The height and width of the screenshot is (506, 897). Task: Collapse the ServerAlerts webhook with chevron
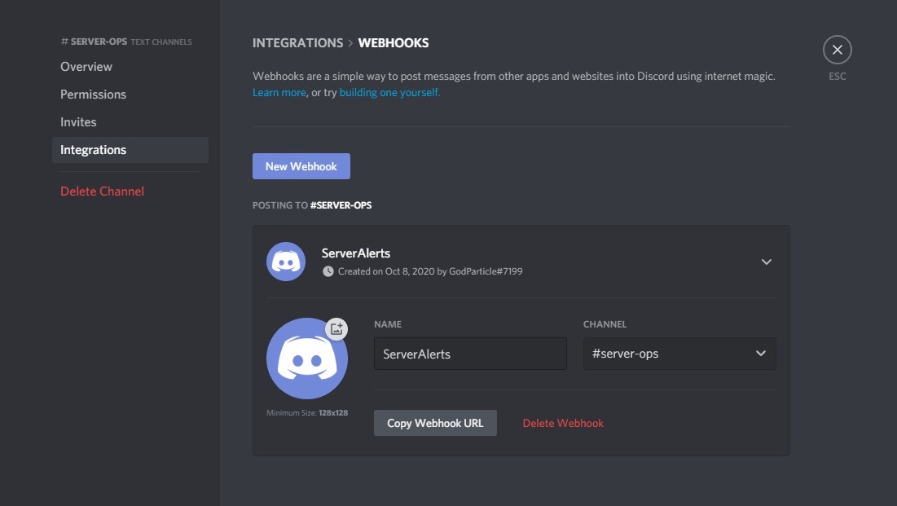pos(766,262)
